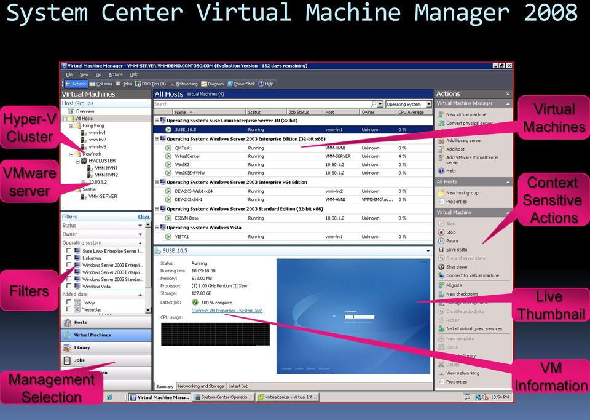This screenshot has height=420, width=590.
Task: Click the Save state action
Action: [x=453, y=250]
